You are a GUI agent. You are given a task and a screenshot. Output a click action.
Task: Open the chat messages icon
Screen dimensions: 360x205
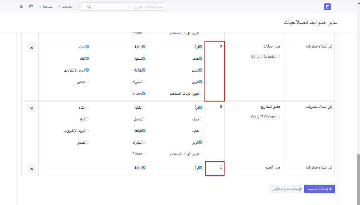[31, 6]
